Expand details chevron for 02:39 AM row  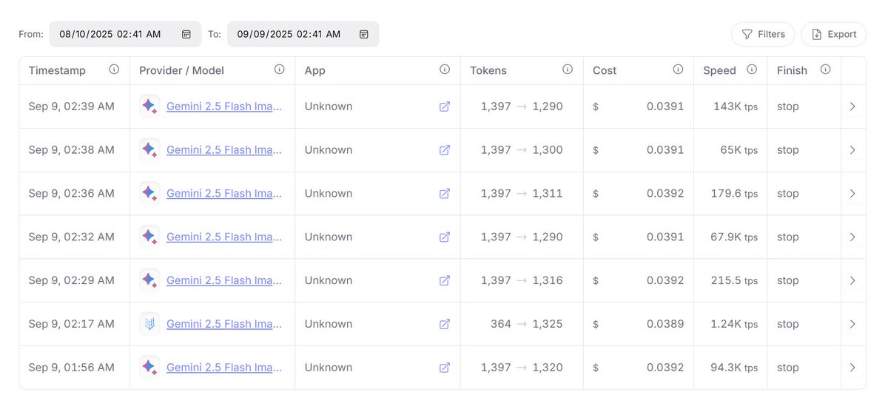point(852,107)
